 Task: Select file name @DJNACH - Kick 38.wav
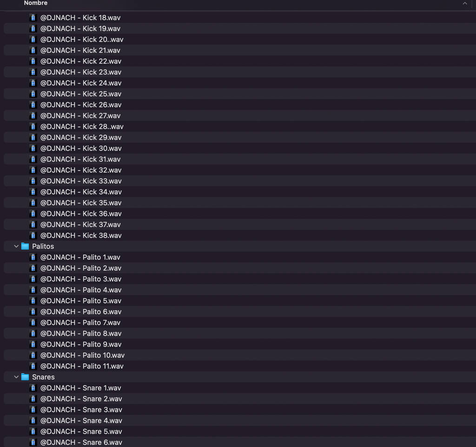pos(81,236)
